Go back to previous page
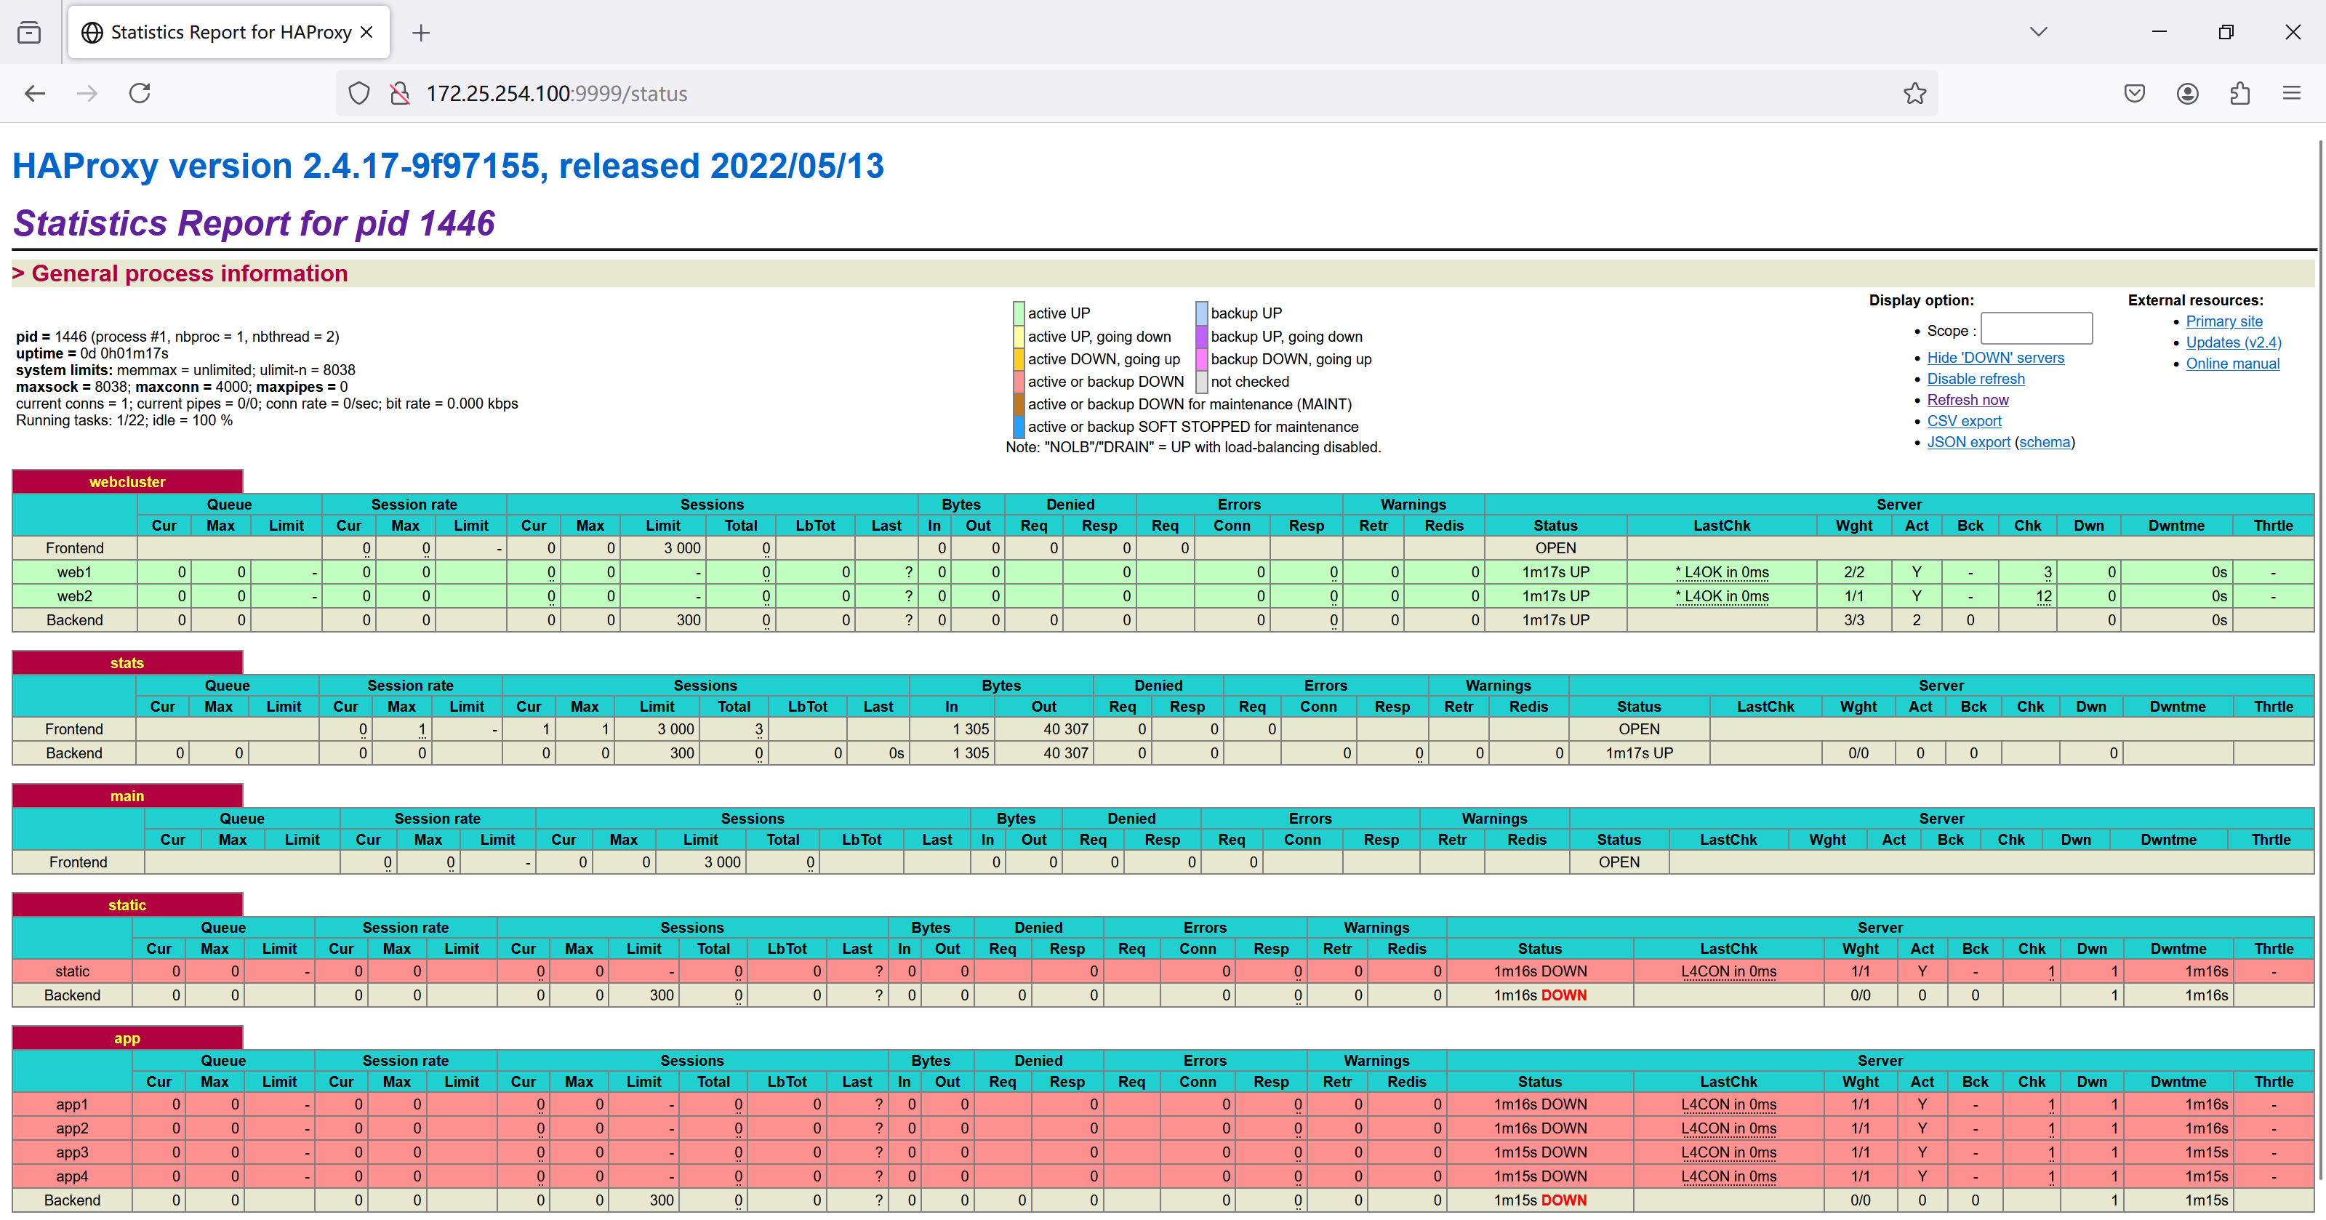The width and height of the screenshot is (2326, 1220). (x=34, y=93)
